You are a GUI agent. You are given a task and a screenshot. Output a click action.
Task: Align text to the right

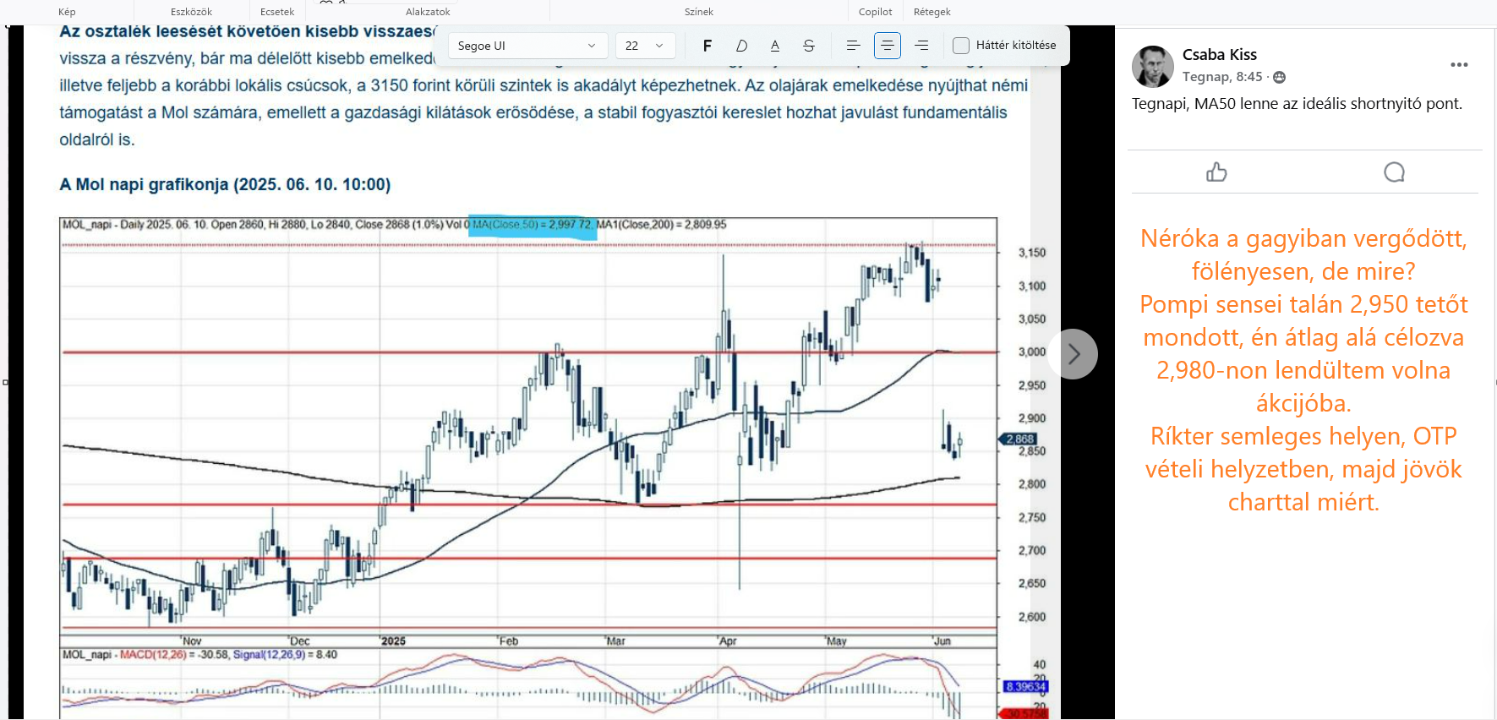coord(921,46)
